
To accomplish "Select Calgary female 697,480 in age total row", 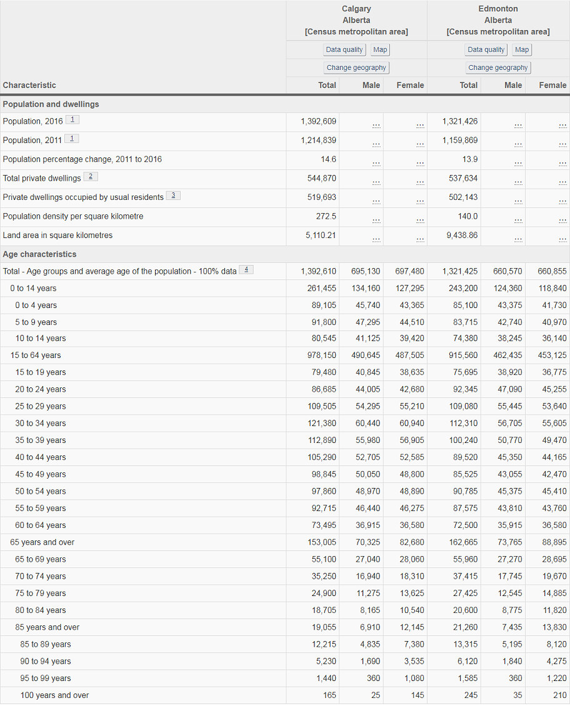I will pos(409,271).
